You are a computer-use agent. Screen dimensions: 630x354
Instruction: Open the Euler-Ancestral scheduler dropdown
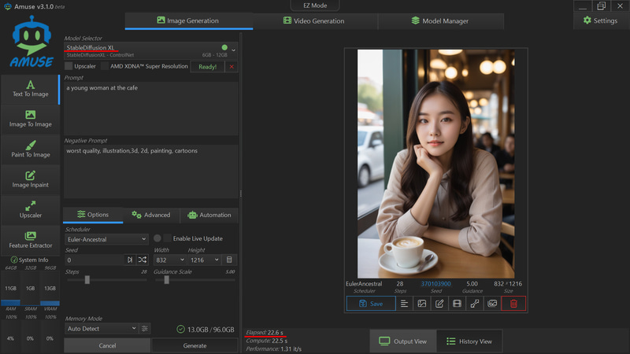pos(106,239)
